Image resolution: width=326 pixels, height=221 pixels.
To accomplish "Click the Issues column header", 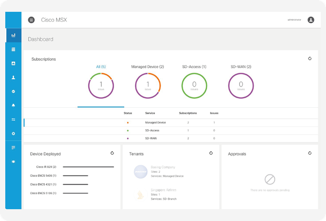I will tap(214, 113).
